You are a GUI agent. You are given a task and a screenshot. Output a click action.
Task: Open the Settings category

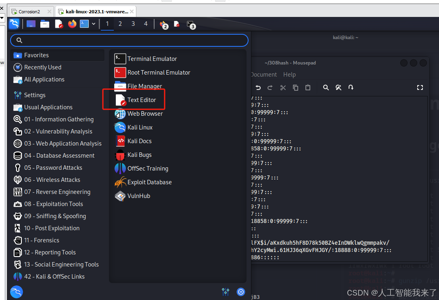(x=57, y=95)
